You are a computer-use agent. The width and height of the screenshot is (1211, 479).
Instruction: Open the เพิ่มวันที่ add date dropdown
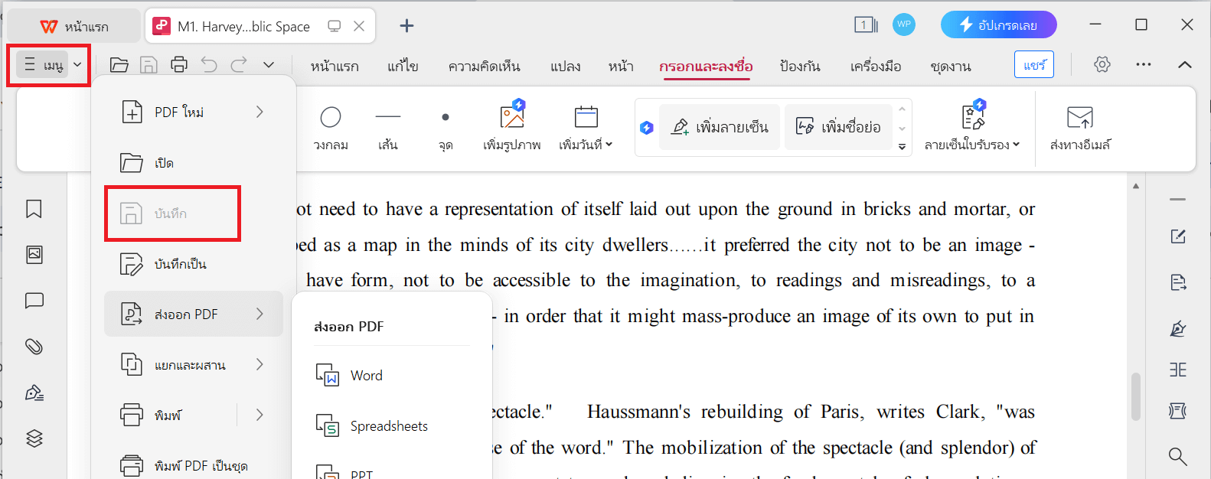(586, 128)
